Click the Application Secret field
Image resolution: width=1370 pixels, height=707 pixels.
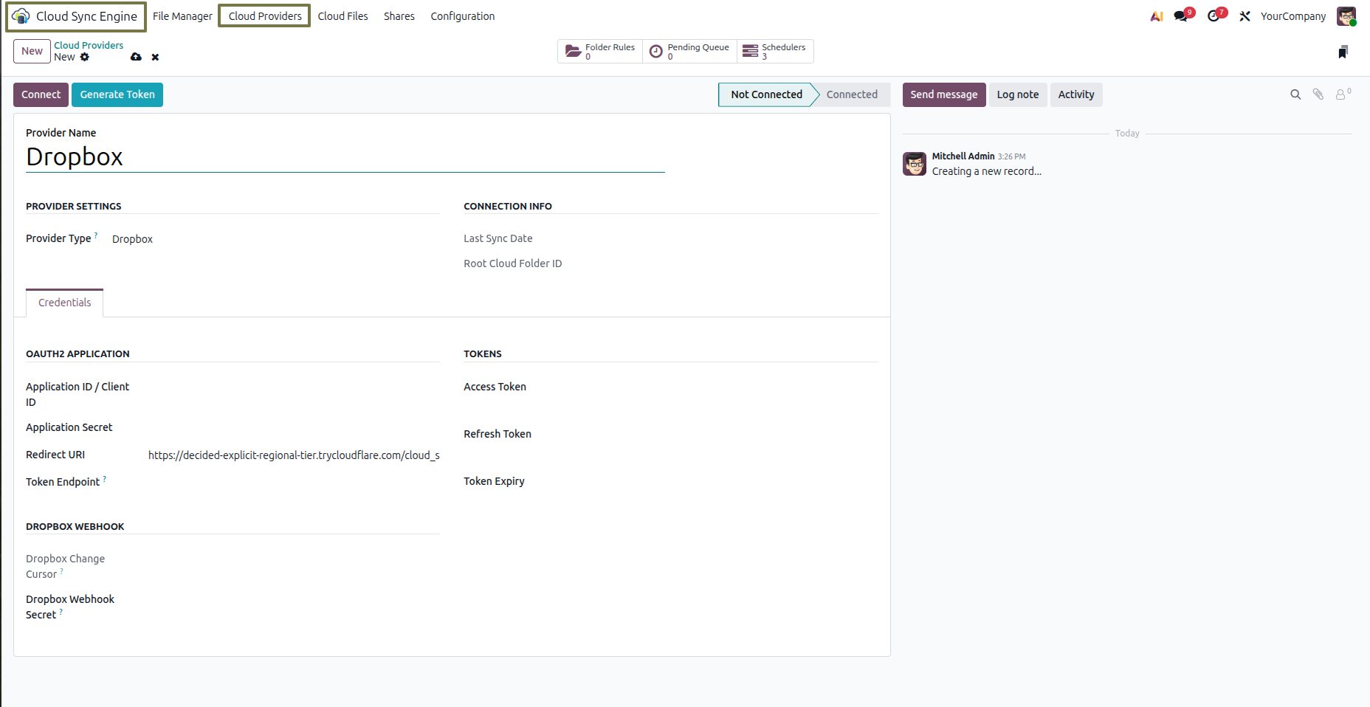(x=294, y=427)
